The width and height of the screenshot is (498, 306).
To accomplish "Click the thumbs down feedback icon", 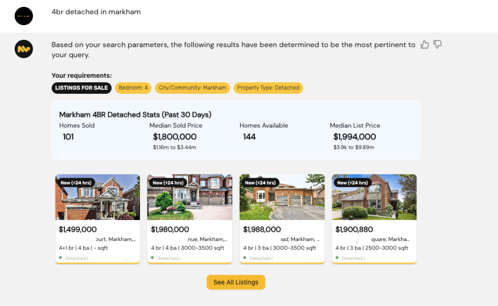I will point(438,45).
